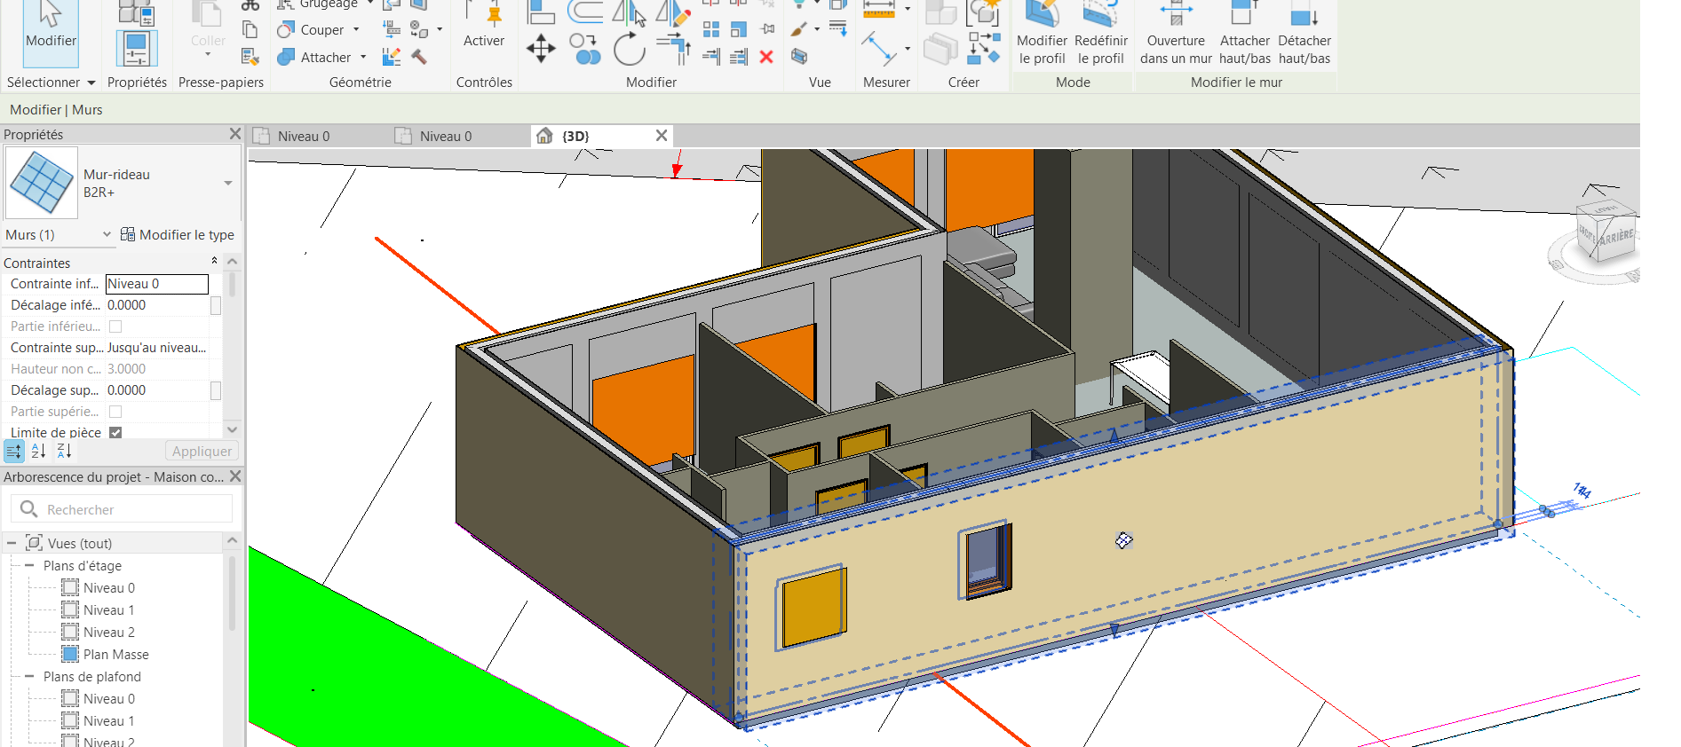Close the Propriétés palette

click(234, 133)
